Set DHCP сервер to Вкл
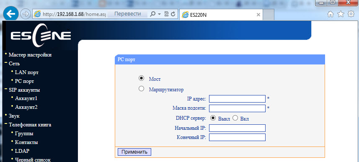Viewport: 359px width, 162px height. click(x=235, y=118)
